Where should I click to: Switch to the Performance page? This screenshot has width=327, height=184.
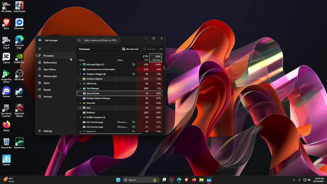click(55, 62)
